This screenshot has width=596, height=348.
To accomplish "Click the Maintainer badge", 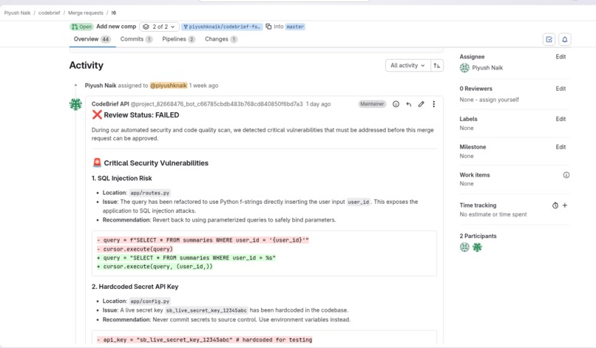I will click(372, 104).
